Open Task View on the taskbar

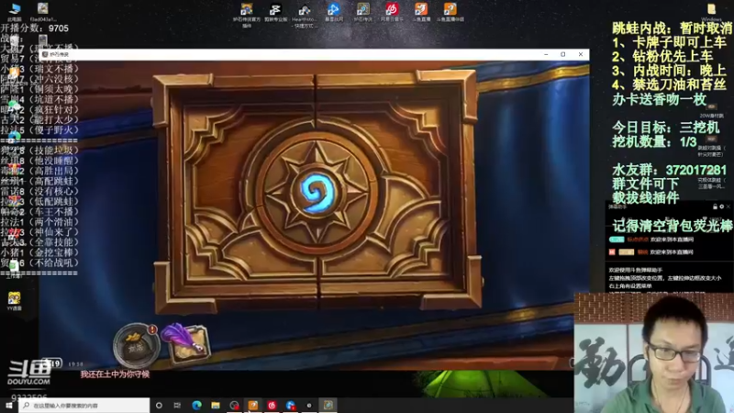point(177,405)
